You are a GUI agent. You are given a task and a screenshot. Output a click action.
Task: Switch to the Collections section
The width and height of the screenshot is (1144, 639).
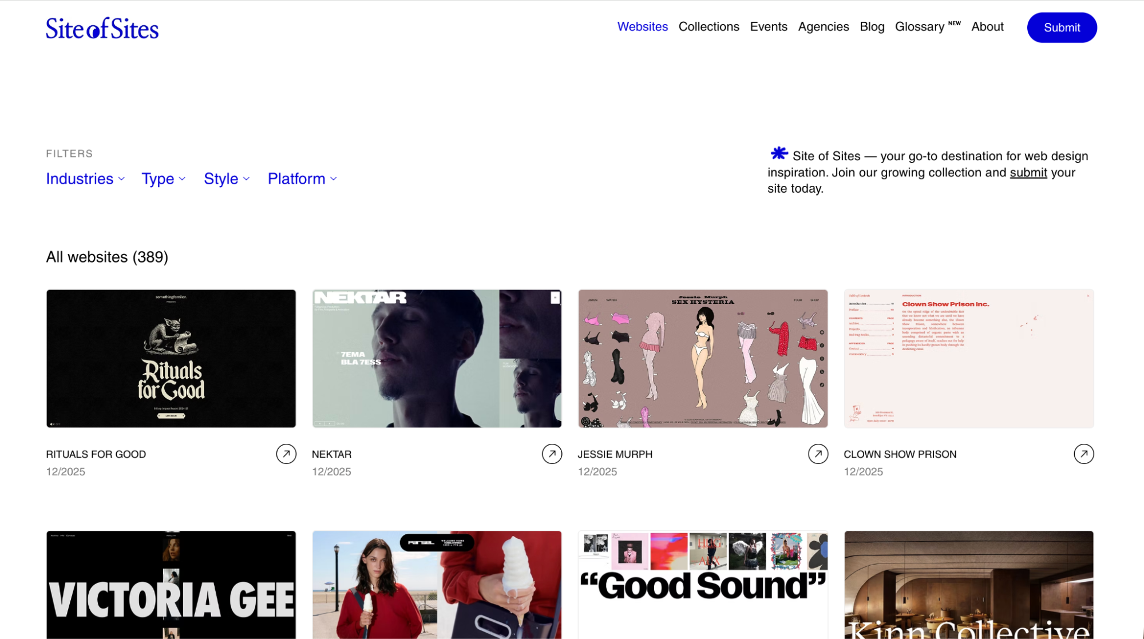(708, 26)
